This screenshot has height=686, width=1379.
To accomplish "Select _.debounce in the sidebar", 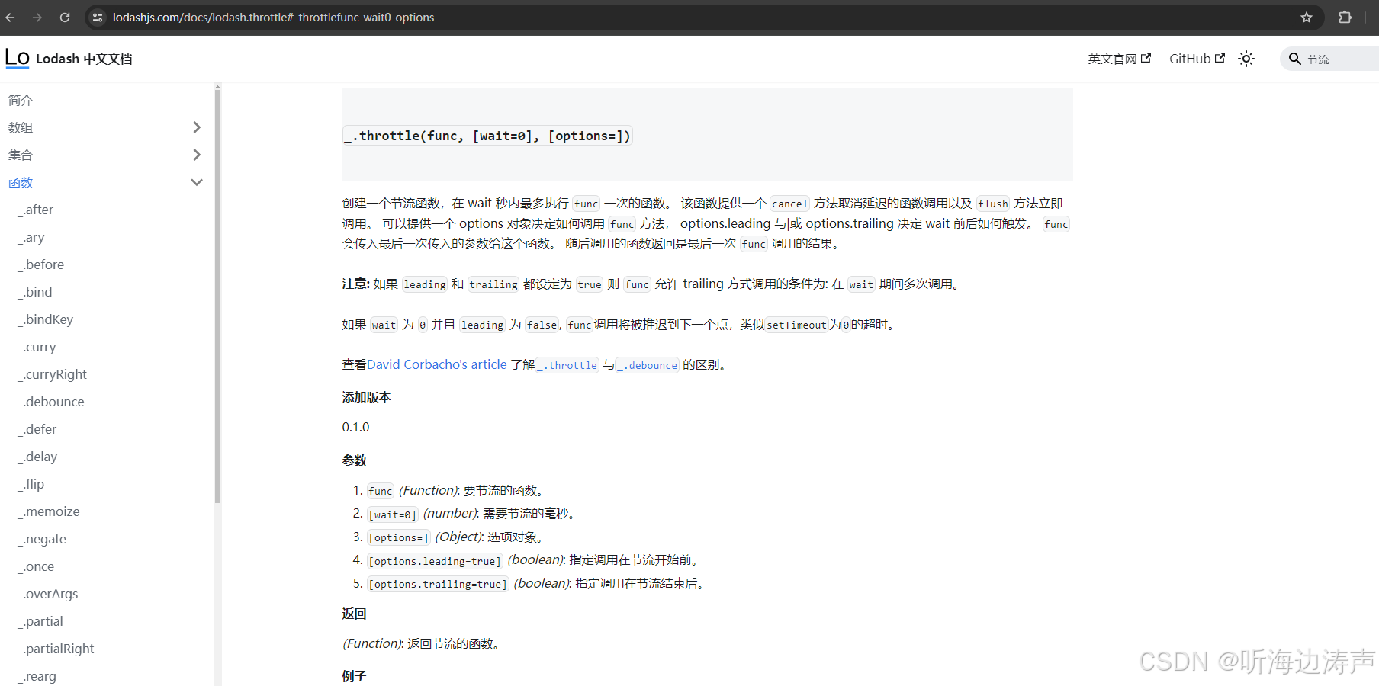I will [x=51, y=402].
